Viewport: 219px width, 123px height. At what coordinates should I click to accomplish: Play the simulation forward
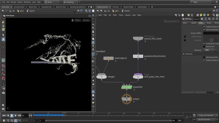tap(15, 115)
